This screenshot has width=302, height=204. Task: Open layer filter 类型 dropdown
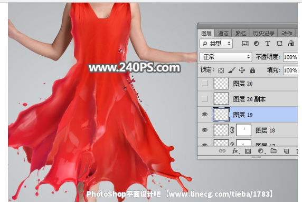[216, 44]
